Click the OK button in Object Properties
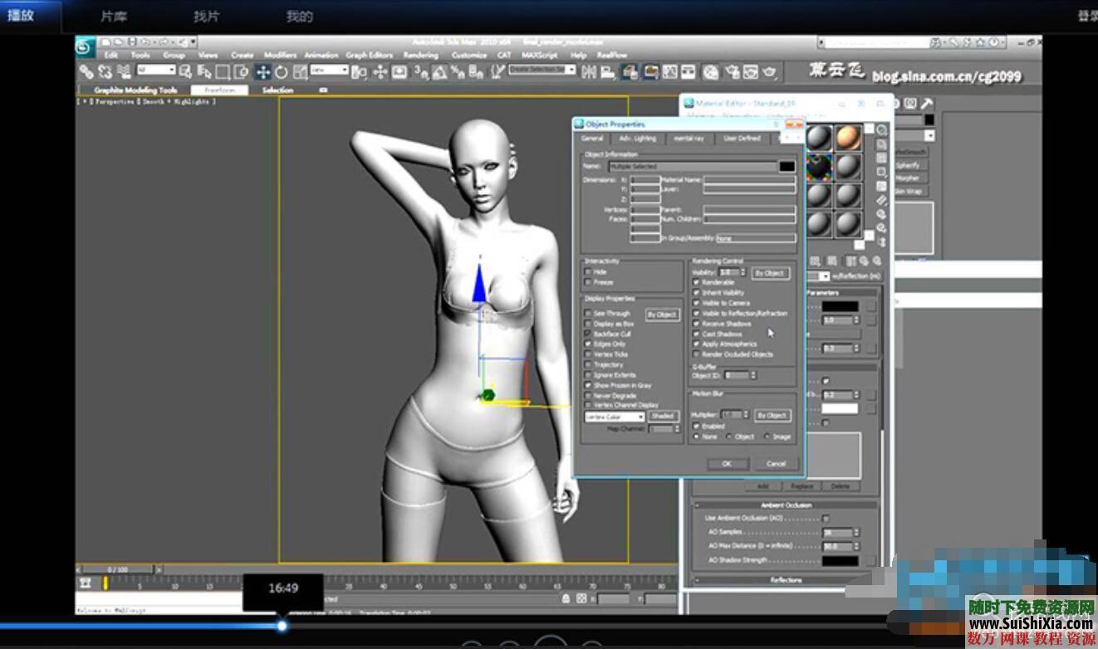This screenshot has width=1098, height=649. point(728,464)
